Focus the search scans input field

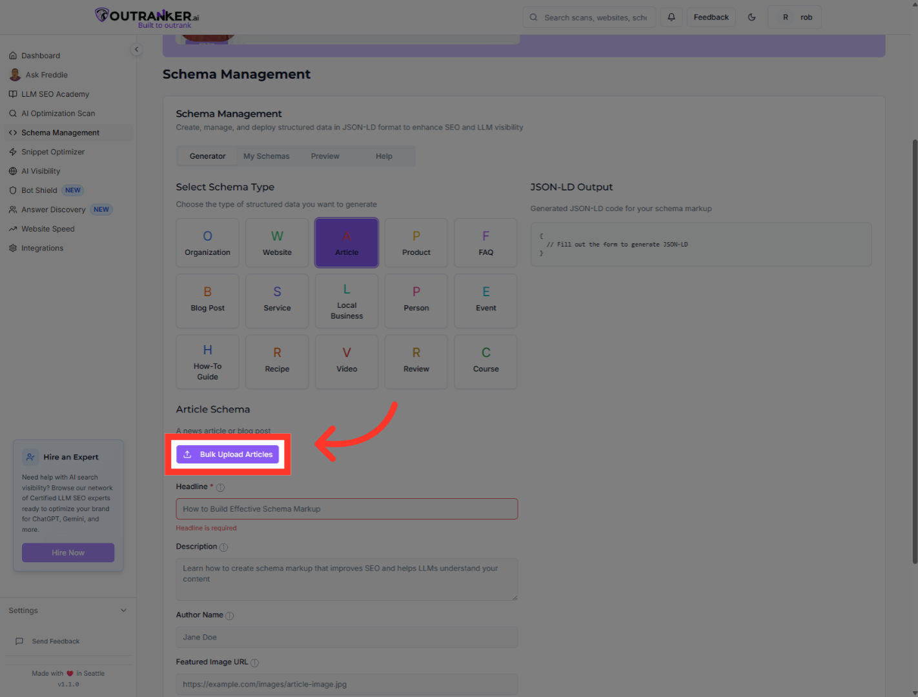(589, 17)
